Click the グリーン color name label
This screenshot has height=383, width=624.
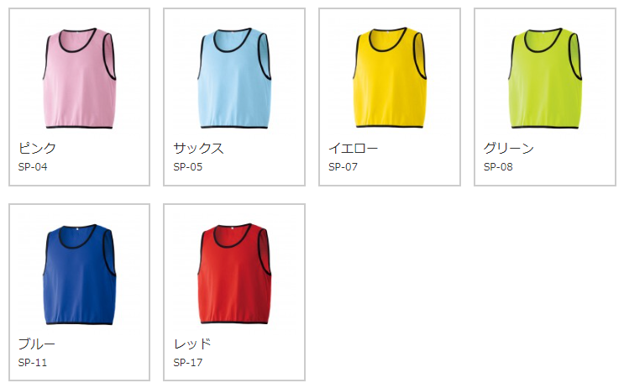(x=509, y=148)
